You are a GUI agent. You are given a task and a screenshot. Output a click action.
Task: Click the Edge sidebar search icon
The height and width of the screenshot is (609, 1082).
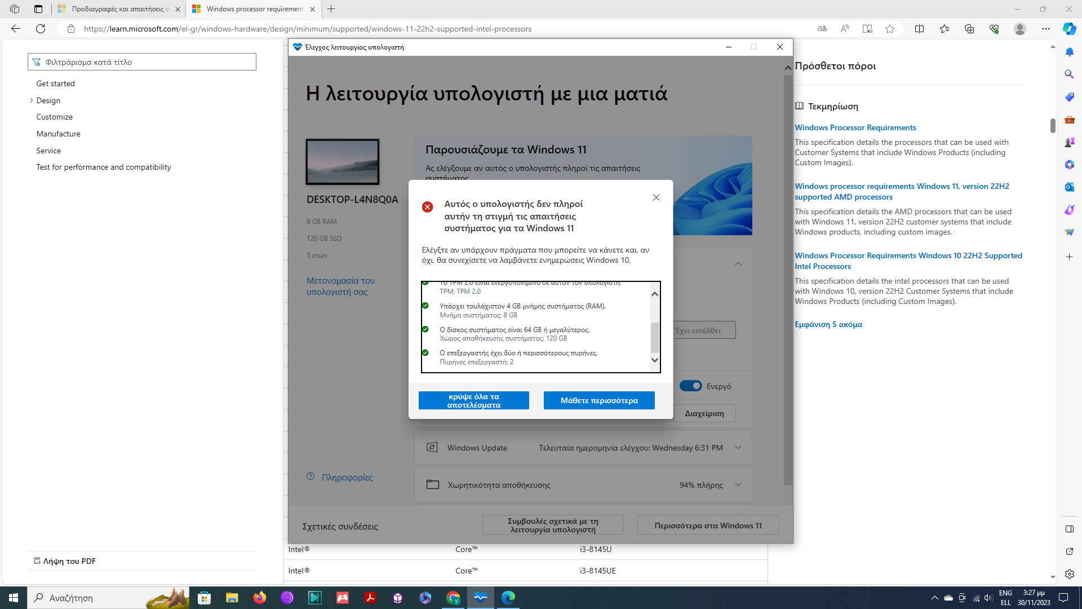[x=1069, y=74]
